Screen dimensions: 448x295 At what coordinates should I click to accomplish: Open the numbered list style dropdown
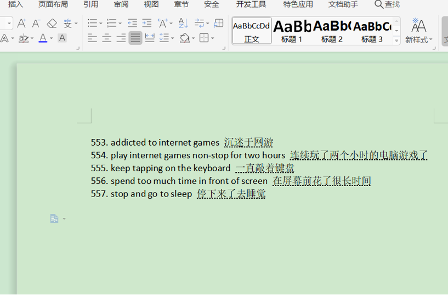tap(120, 24)
